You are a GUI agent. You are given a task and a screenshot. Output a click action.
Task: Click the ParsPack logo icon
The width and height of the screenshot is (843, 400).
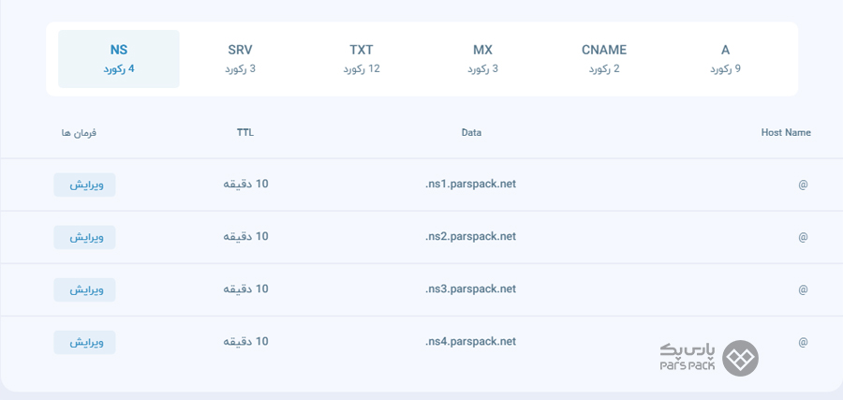click(x=740, y=358)
